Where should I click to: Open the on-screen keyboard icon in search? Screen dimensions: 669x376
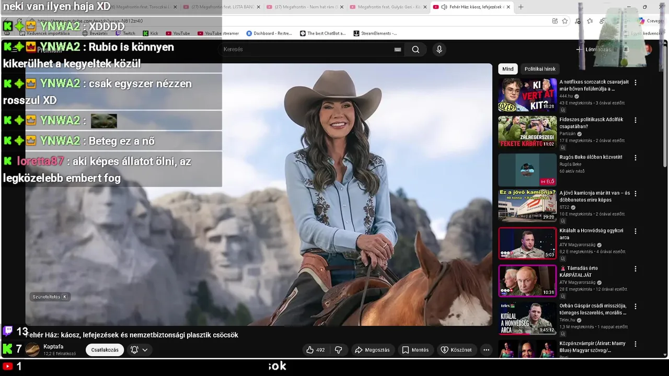tap(397, 49)
